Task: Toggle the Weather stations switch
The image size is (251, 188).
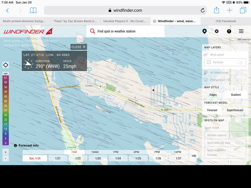Action: coord(239,135)
